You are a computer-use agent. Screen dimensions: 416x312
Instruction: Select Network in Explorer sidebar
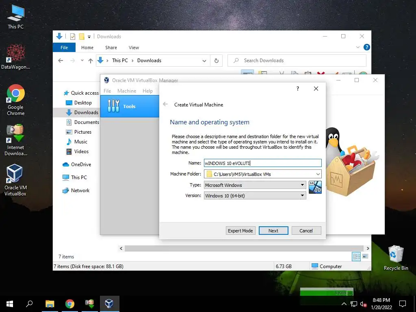76,191
